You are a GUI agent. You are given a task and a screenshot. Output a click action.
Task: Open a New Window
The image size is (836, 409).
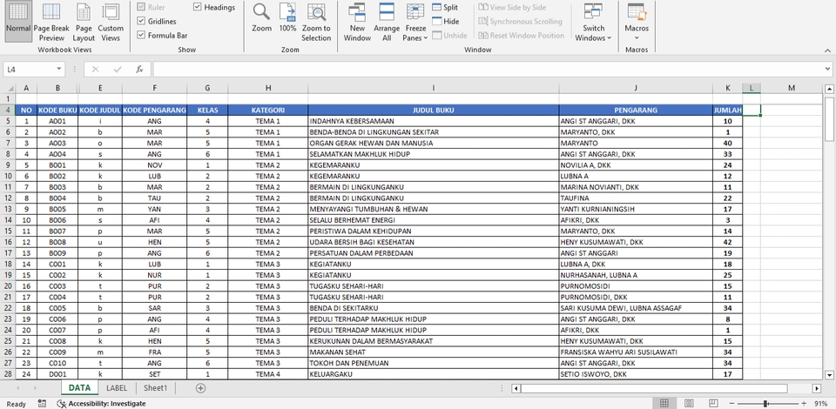pyautogui.click(x=357, y=21)
